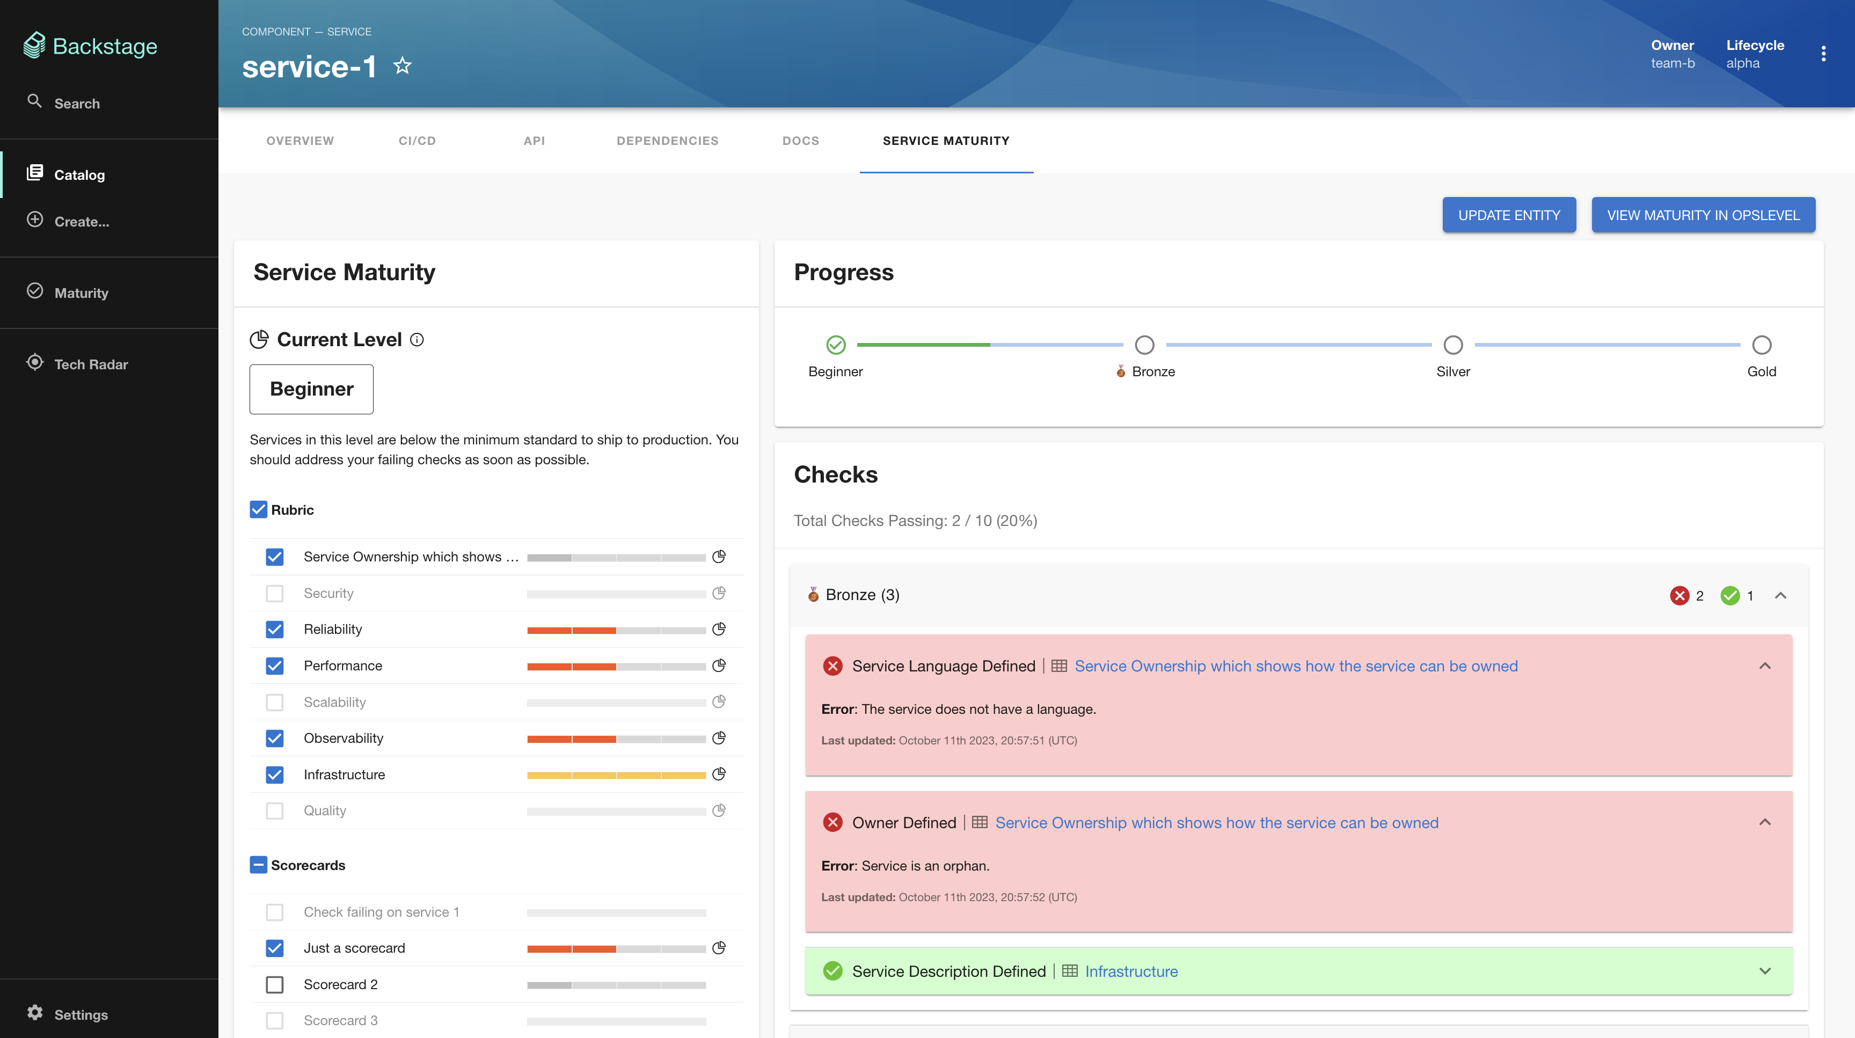Star service-1 as favorite
The height and width of the screenshot is (1038, 1855).
pyautogui.click(x=403, y=66)
